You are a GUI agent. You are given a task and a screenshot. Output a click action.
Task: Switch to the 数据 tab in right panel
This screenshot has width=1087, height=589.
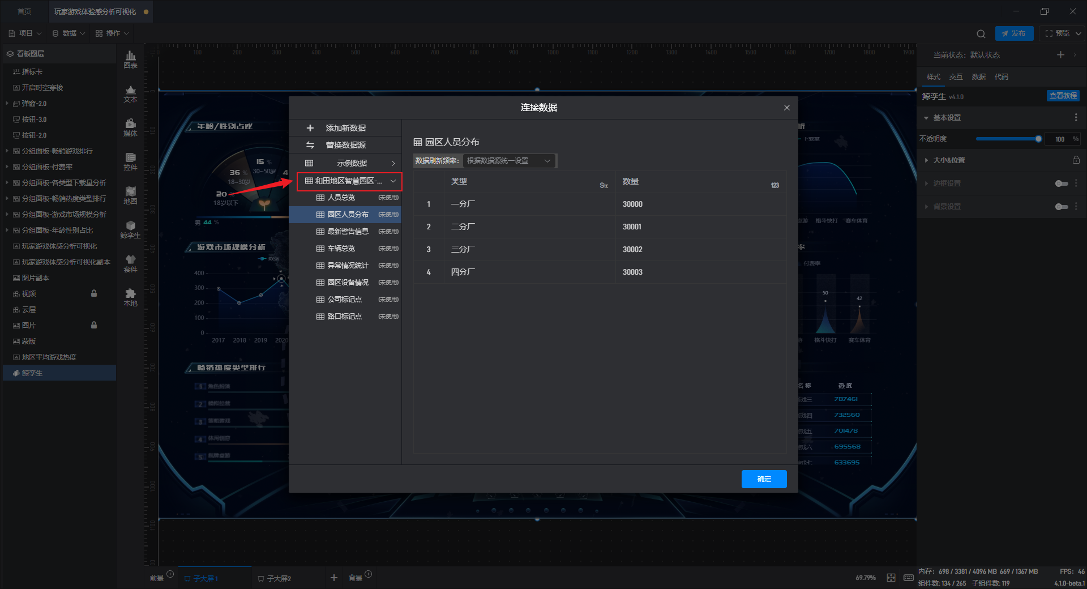[x=978, y=76]
